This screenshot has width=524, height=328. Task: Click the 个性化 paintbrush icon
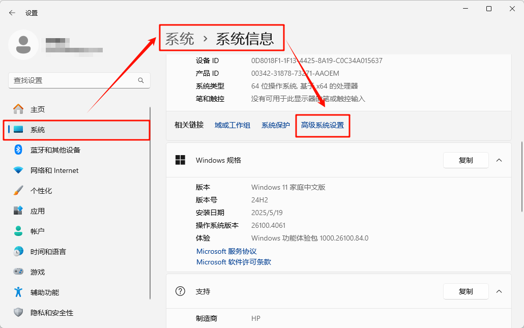tap(18, 190)
